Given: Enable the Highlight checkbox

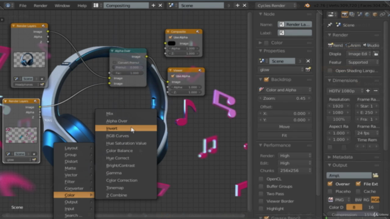Looking at the screenshot, I should point(261,209).
